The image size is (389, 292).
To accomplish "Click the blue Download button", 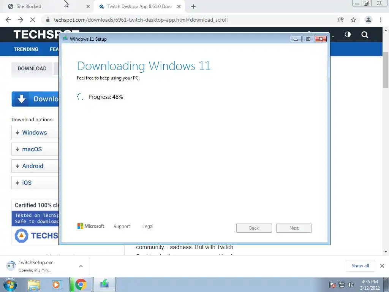I will tap(35, 99).
